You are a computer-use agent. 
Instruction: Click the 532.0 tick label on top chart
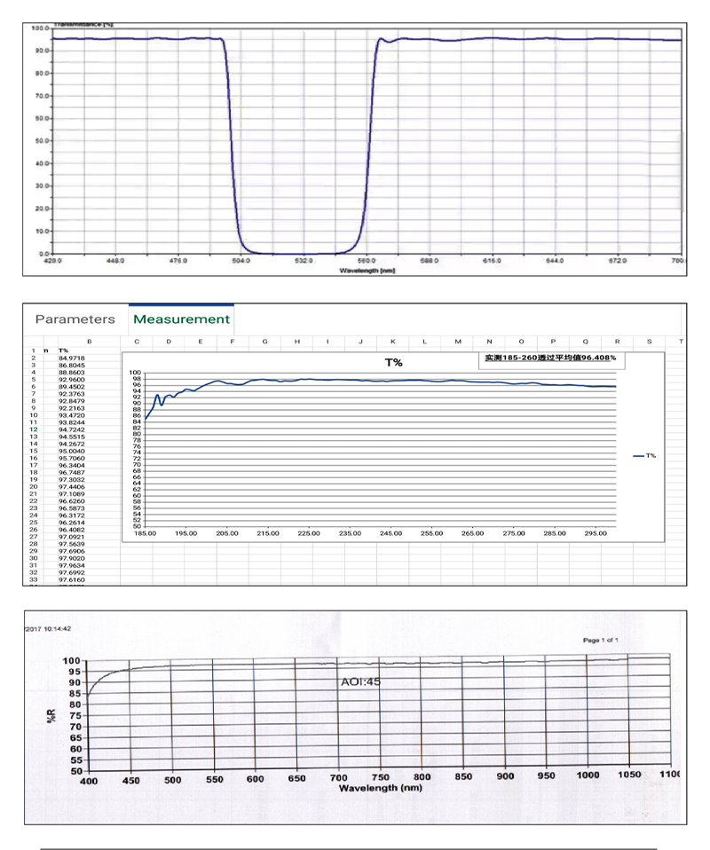tap(304, 262)
